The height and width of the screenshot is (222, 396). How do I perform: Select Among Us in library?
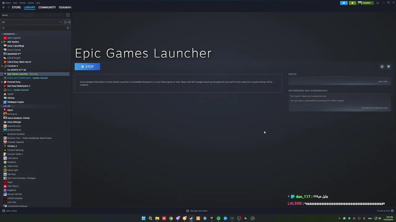tap(12, 114)
